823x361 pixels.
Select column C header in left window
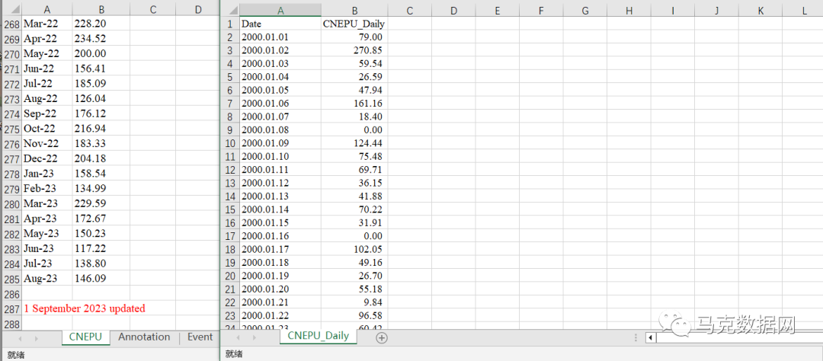tap(152, 10)
